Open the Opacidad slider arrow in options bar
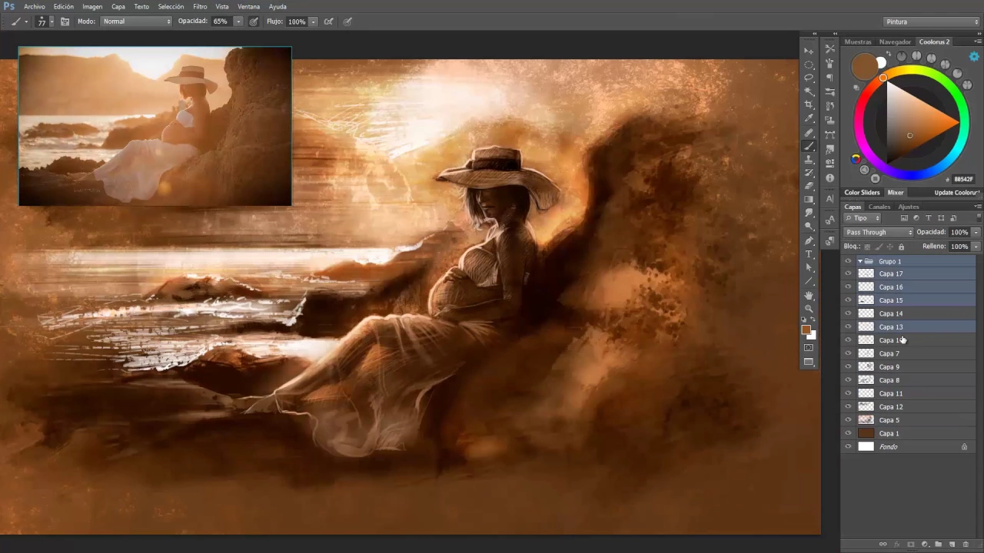 (x=238, y=22)
